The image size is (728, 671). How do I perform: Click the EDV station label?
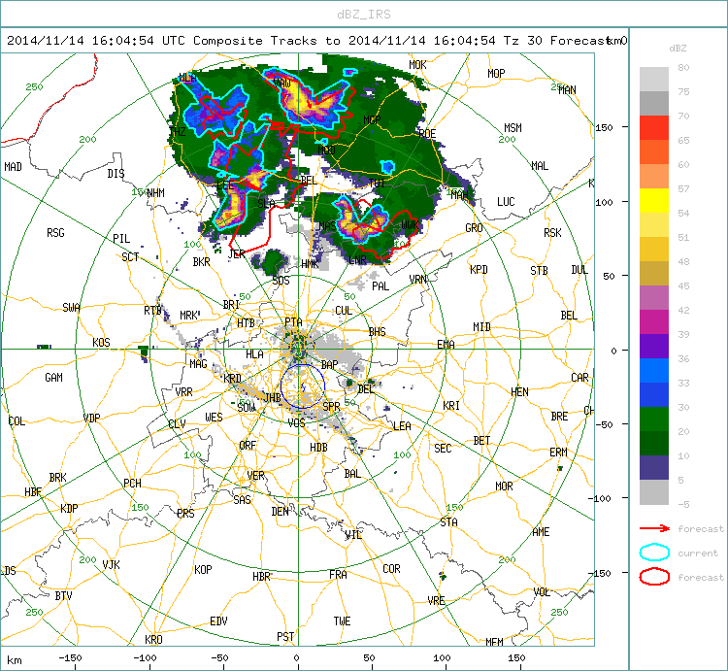tap(218, 621)
